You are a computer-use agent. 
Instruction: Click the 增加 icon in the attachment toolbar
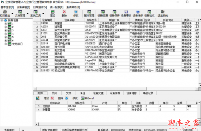coord(38,98)
